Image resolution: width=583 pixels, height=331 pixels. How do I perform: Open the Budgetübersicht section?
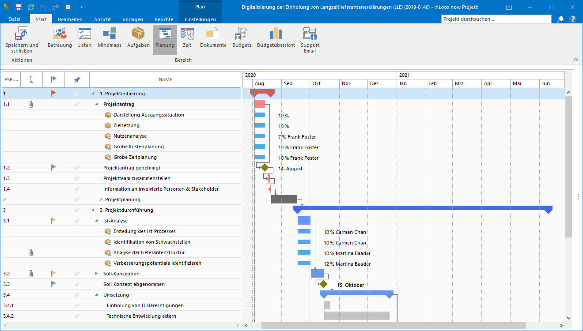tap(276, 37)
